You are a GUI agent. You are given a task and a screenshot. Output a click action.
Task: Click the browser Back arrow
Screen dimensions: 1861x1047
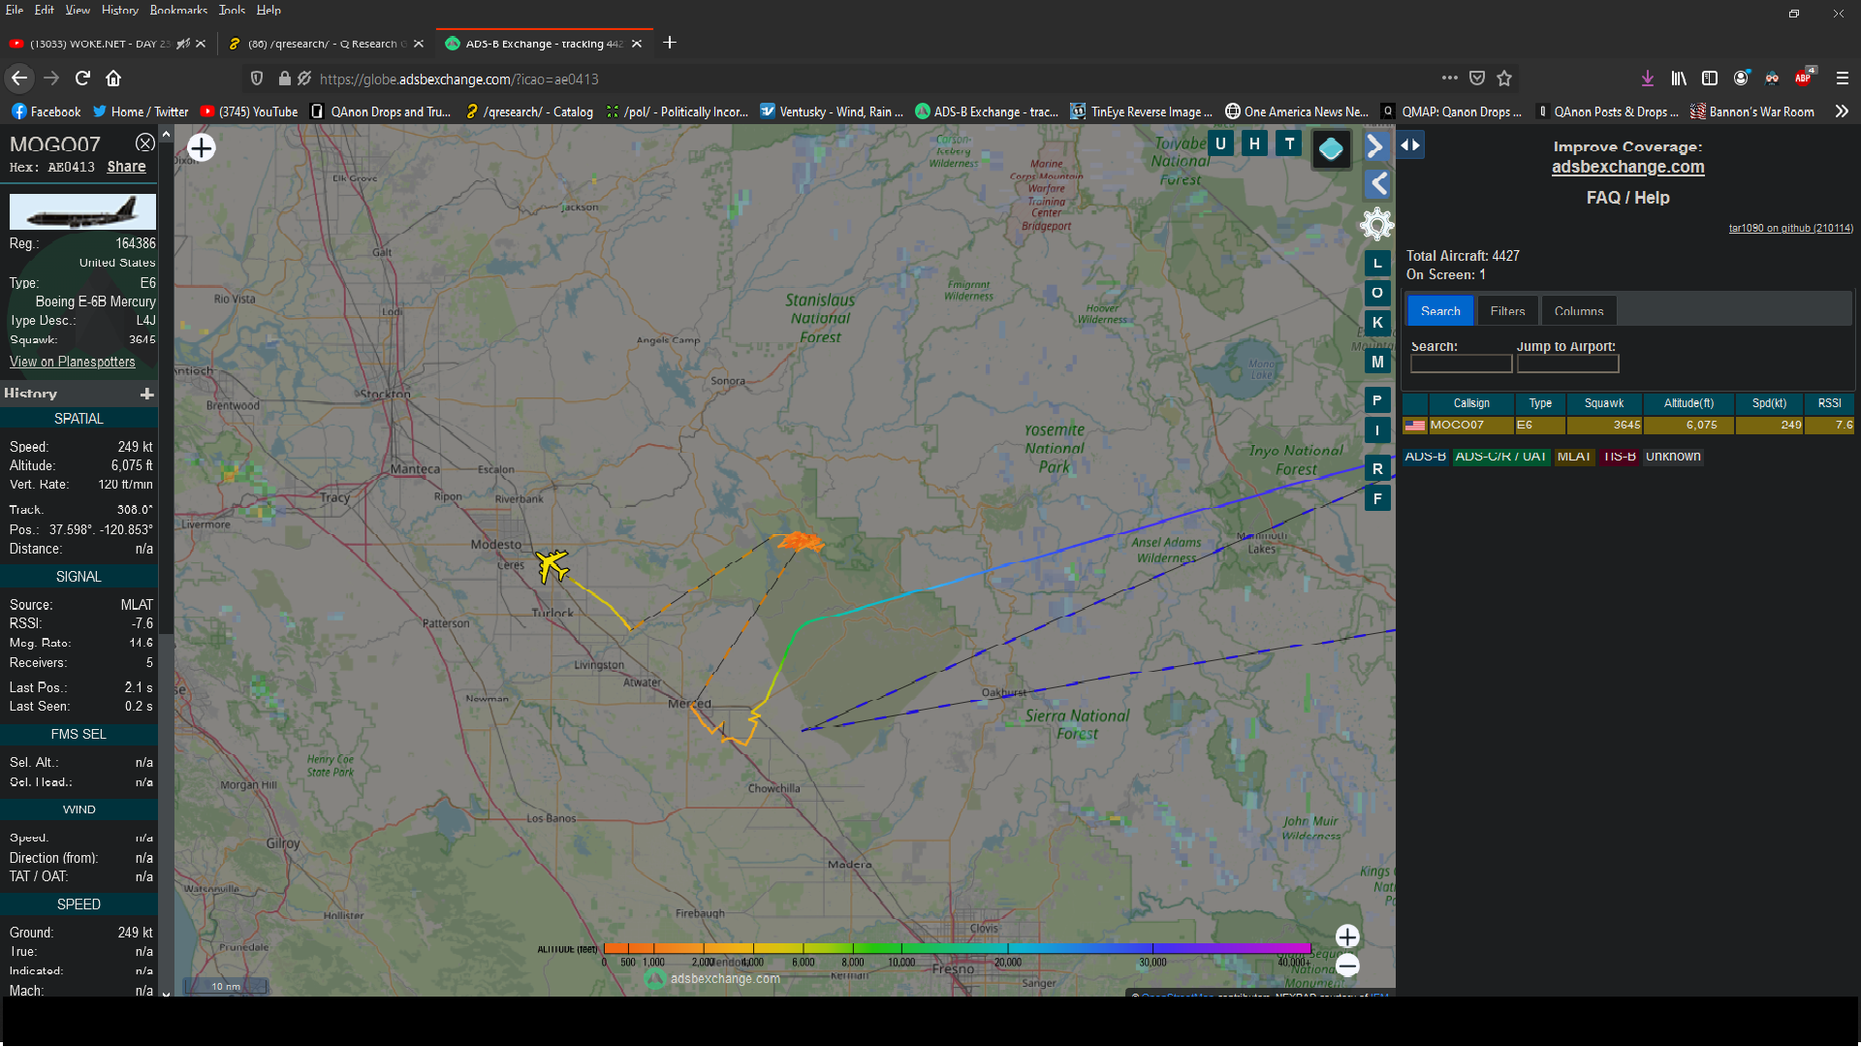[x=18, y=79]
